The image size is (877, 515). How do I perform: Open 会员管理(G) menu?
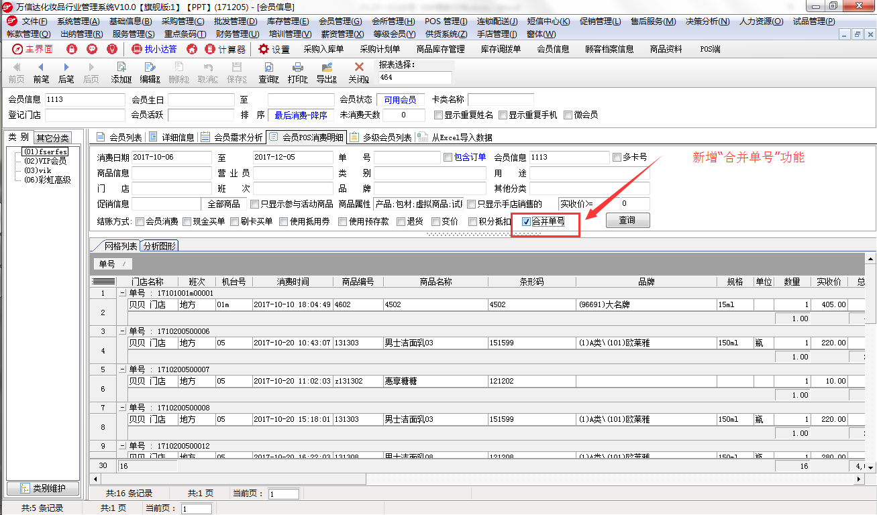pyautogui.click(x=340, y=21)
